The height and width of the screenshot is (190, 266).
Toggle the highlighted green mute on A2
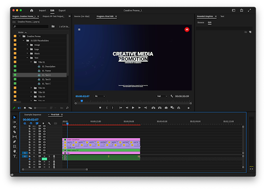[x=44, y=159]
